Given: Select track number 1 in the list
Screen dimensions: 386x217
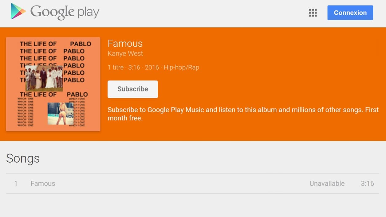Looking at the screenshot, I should coord(16,184).
